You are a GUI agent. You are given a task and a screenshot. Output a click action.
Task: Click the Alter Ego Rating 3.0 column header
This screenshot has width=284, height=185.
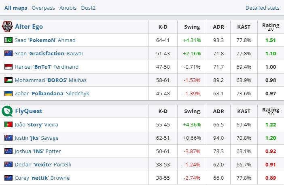[271, 27]
